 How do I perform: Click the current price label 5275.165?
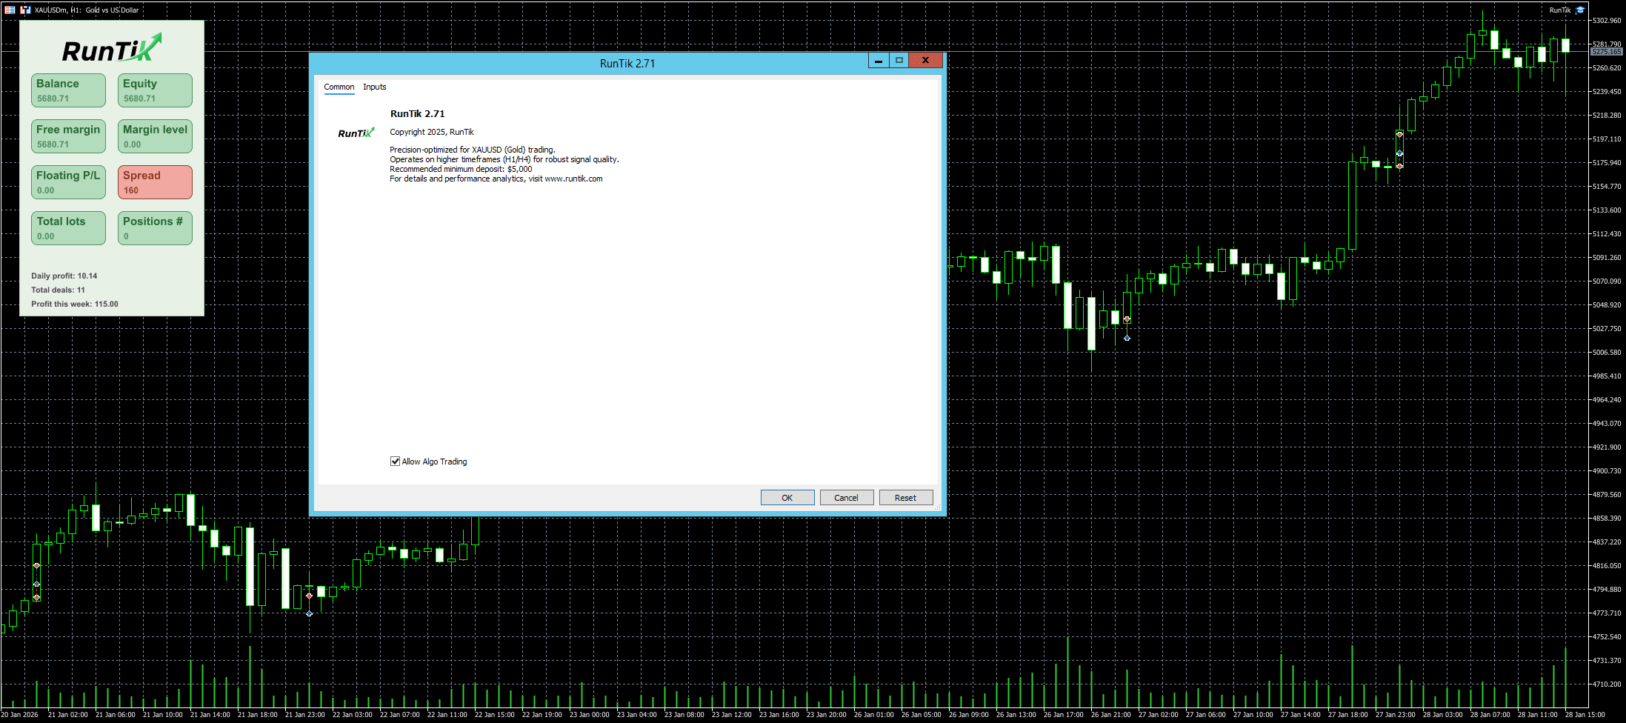pyautogui.click(x=1606, y=52)
